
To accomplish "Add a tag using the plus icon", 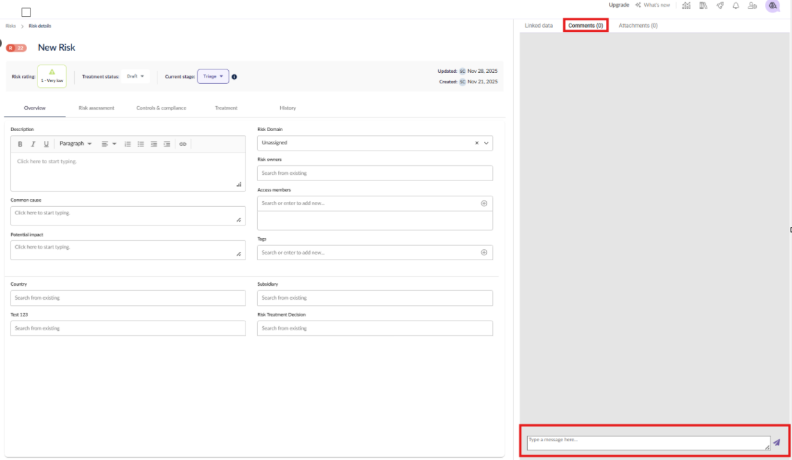I will tap(484, 253).
